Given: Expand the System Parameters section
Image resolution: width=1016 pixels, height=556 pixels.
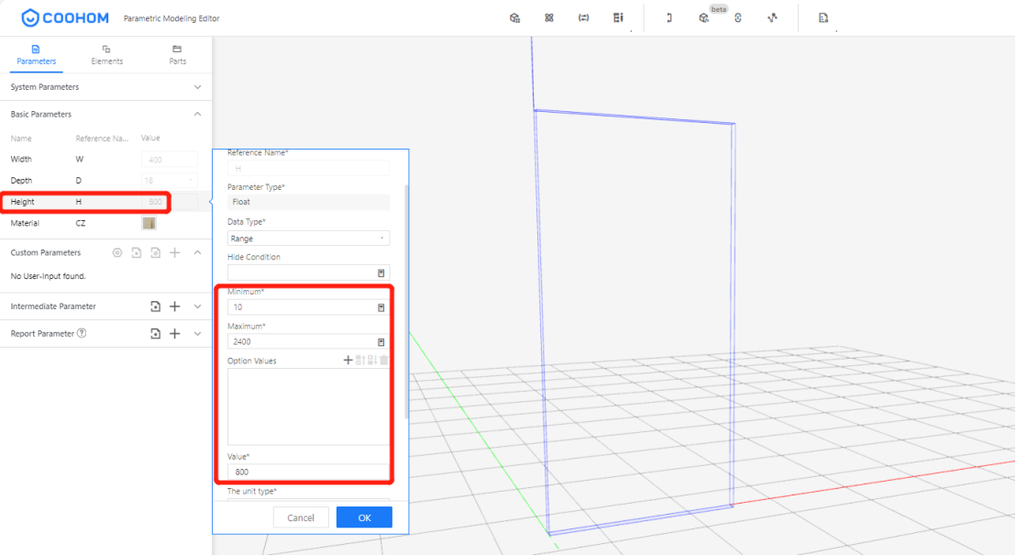Looking at the screenshot, I should [197, 87].
